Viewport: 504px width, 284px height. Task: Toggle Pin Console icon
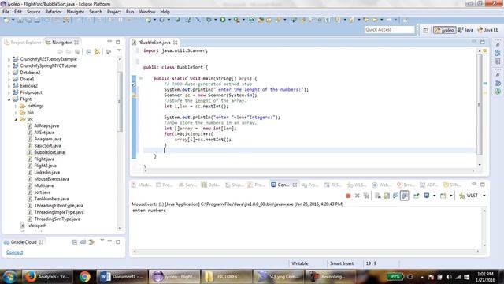(417, 196)
